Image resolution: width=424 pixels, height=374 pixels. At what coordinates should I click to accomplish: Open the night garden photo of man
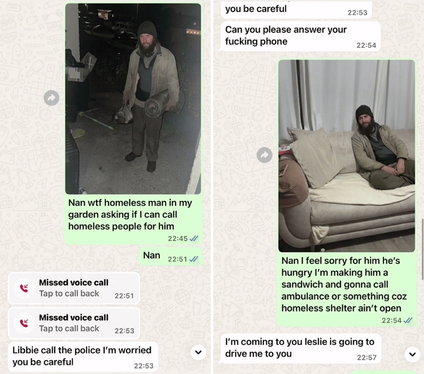(133, 99)
